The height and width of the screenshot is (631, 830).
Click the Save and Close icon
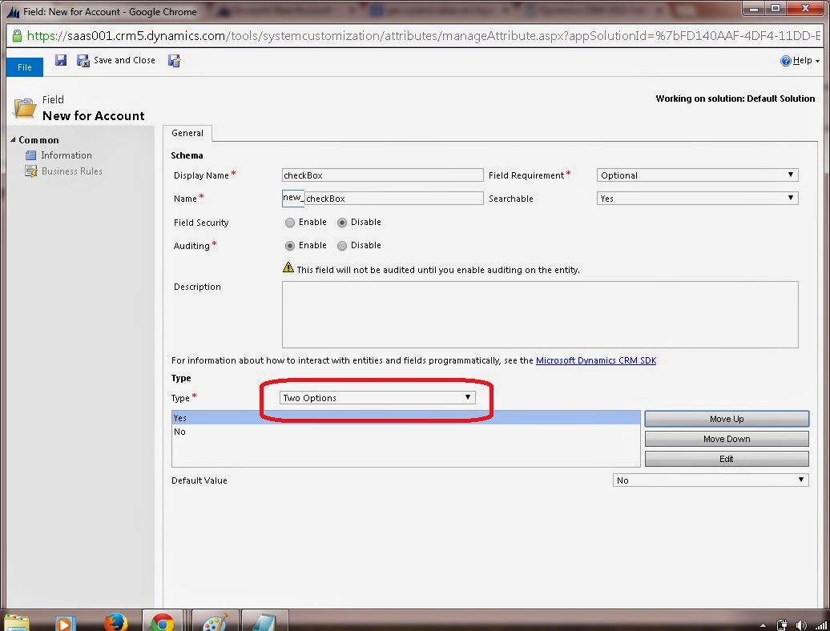83,61
